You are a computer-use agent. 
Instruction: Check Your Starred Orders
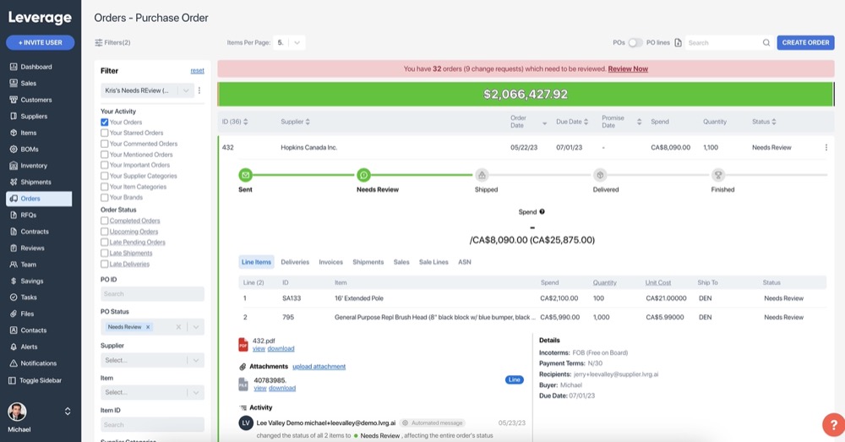[x=105, y=133]
